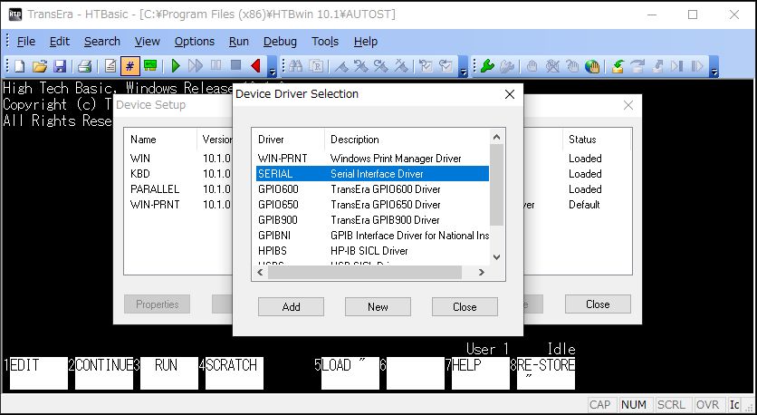Open the File menu

[26, 42]
